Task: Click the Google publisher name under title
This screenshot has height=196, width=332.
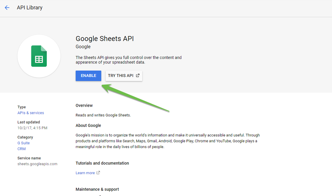Action: tap(83, 47)
